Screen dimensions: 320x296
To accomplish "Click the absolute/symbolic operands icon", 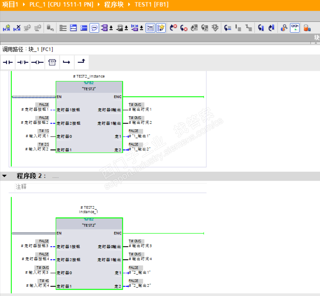I will coord(104,28).
